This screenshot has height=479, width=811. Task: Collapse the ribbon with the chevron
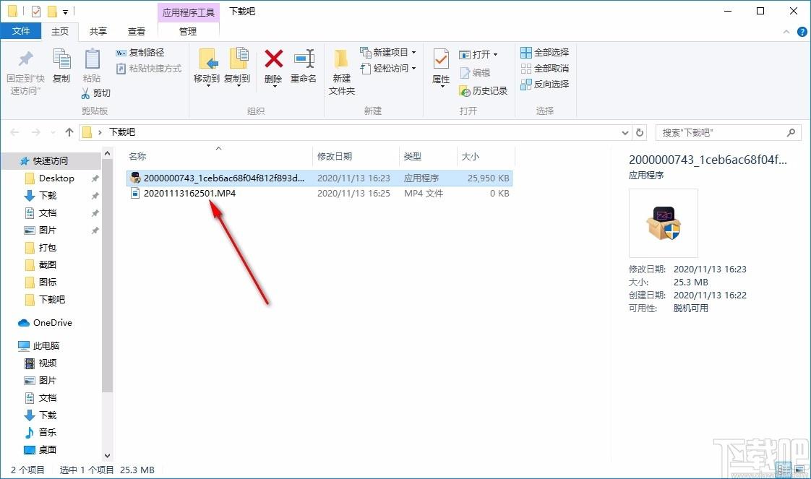coord(786,32)
